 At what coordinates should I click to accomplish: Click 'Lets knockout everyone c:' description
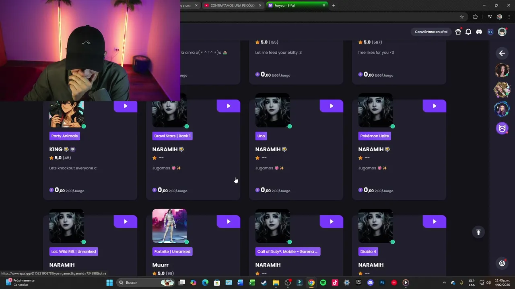pos(73,168)
